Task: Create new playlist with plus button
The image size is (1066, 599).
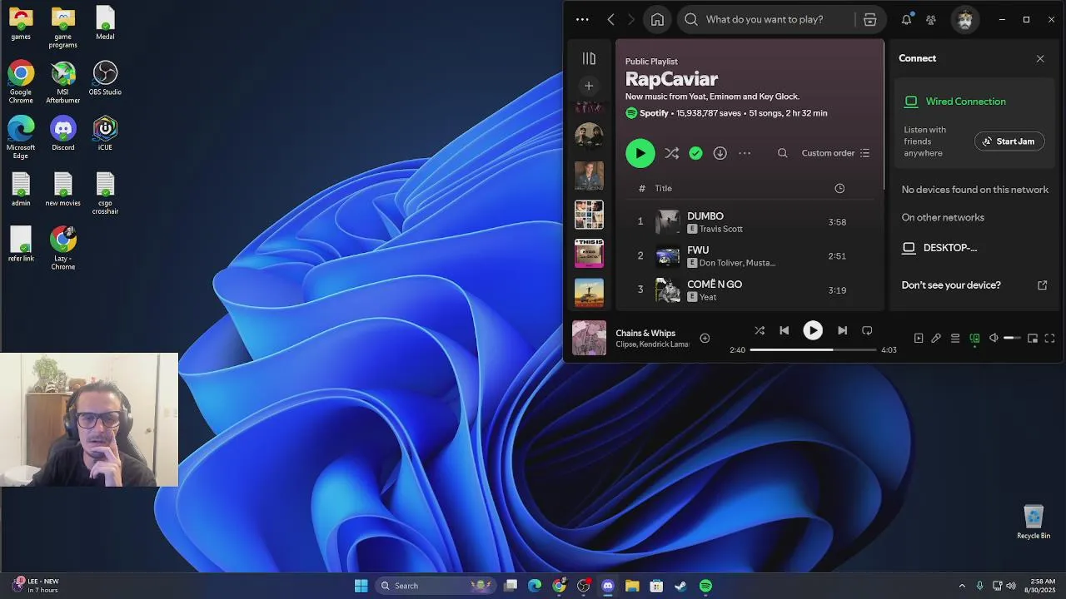Action: tap(589, 86)
